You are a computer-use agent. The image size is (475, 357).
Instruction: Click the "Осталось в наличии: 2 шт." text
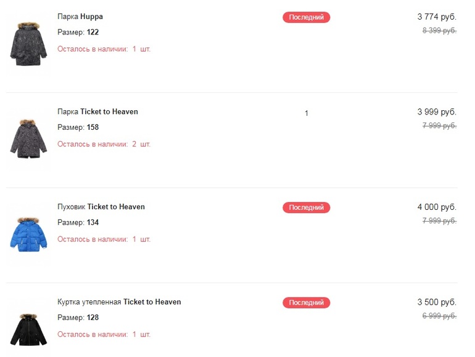point(104,144)
